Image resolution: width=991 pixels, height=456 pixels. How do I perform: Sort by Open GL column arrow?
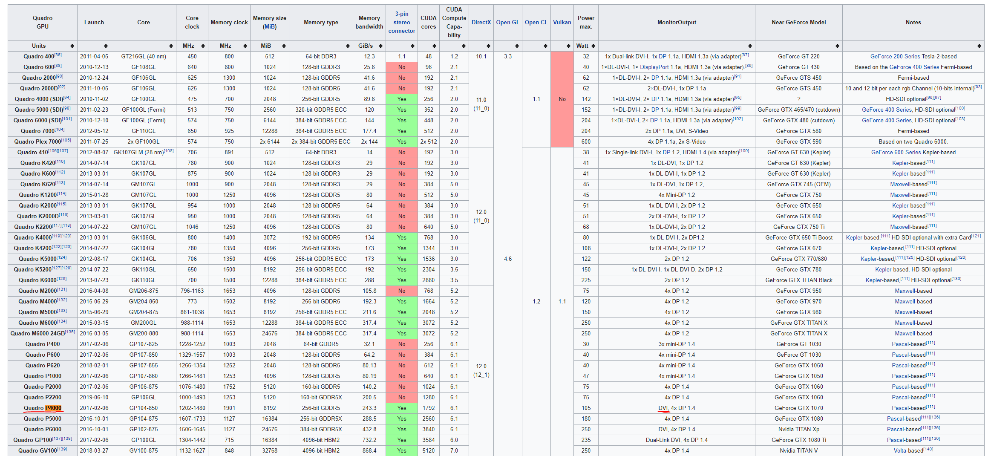point(517,46)
